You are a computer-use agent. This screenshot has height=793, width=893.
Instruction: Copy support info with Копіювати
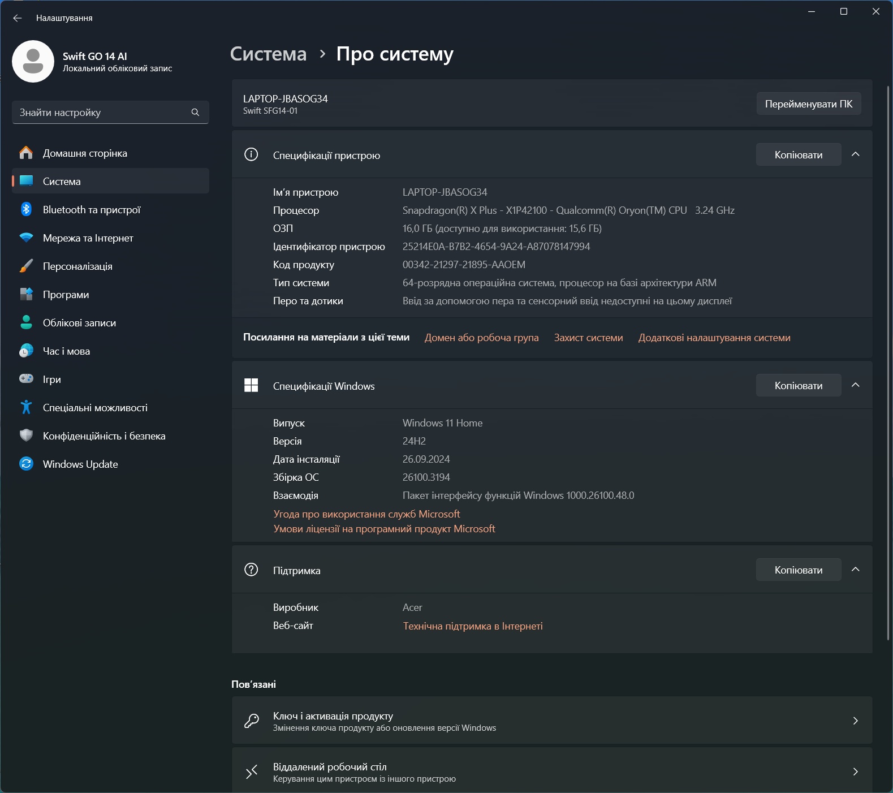(x=799, y=570)
